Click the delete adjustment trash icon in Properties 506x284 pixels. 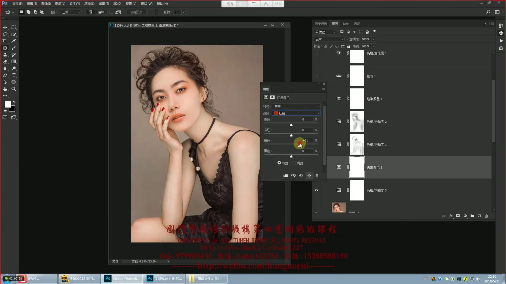pos(317,176)
